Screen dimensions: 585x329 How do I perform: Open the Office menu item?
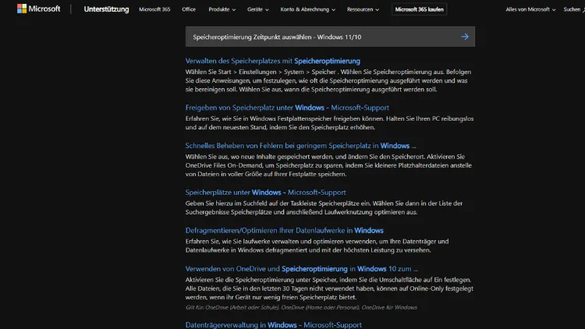[x=189, y=9]
